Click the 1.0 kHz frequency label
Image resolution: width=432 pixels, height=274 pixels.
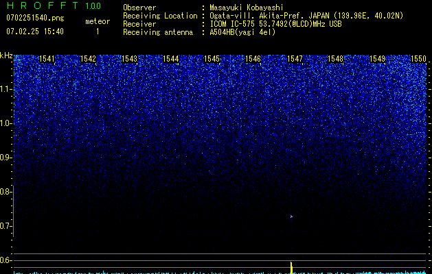coord(5,123)
